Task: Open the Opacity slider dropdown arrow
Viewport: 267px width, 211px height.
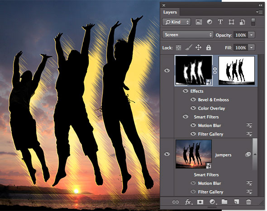Action: coord(251,35)
